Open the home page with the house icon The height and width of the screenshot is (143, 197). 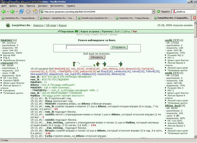[35, 12]
